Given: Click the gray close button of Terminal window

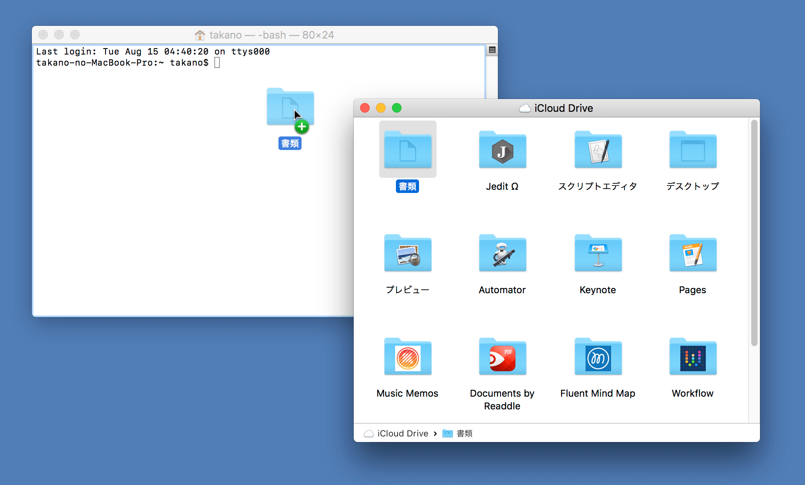Looking at the screenshot, I should pyautogui.click(x=43, y=35).
